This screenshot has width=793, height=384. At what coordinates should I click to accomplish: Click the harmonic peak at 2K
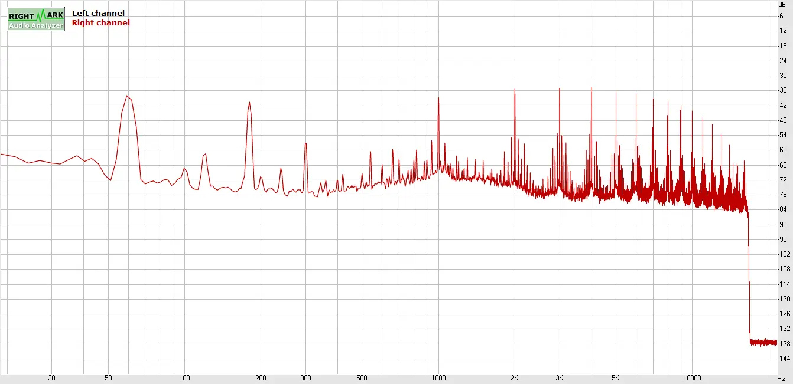(x=515, y=90)
